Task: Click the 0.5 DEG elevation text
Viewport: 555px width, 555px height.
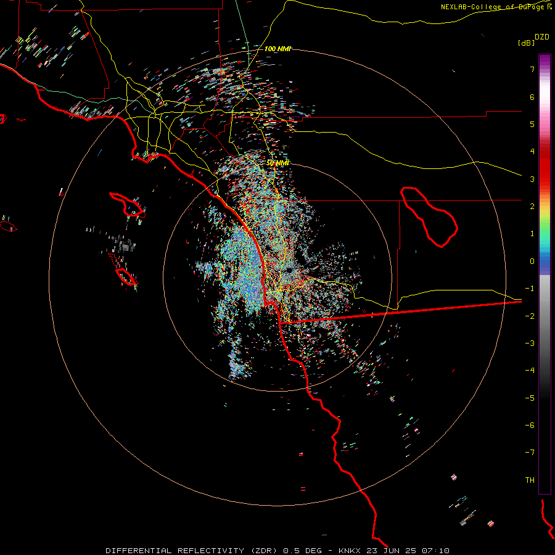Action: [302, 551]
